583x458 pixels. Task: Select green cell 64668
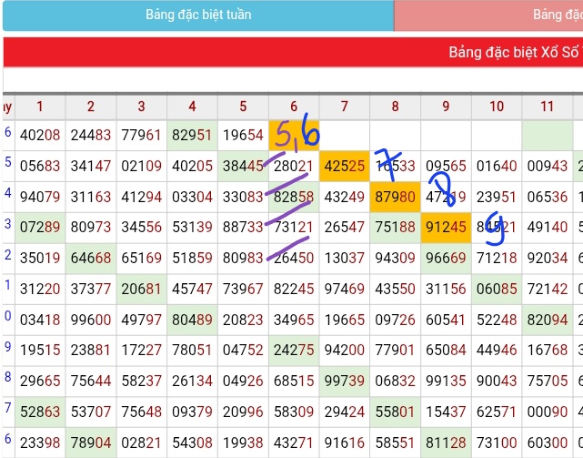pos(91,258)
